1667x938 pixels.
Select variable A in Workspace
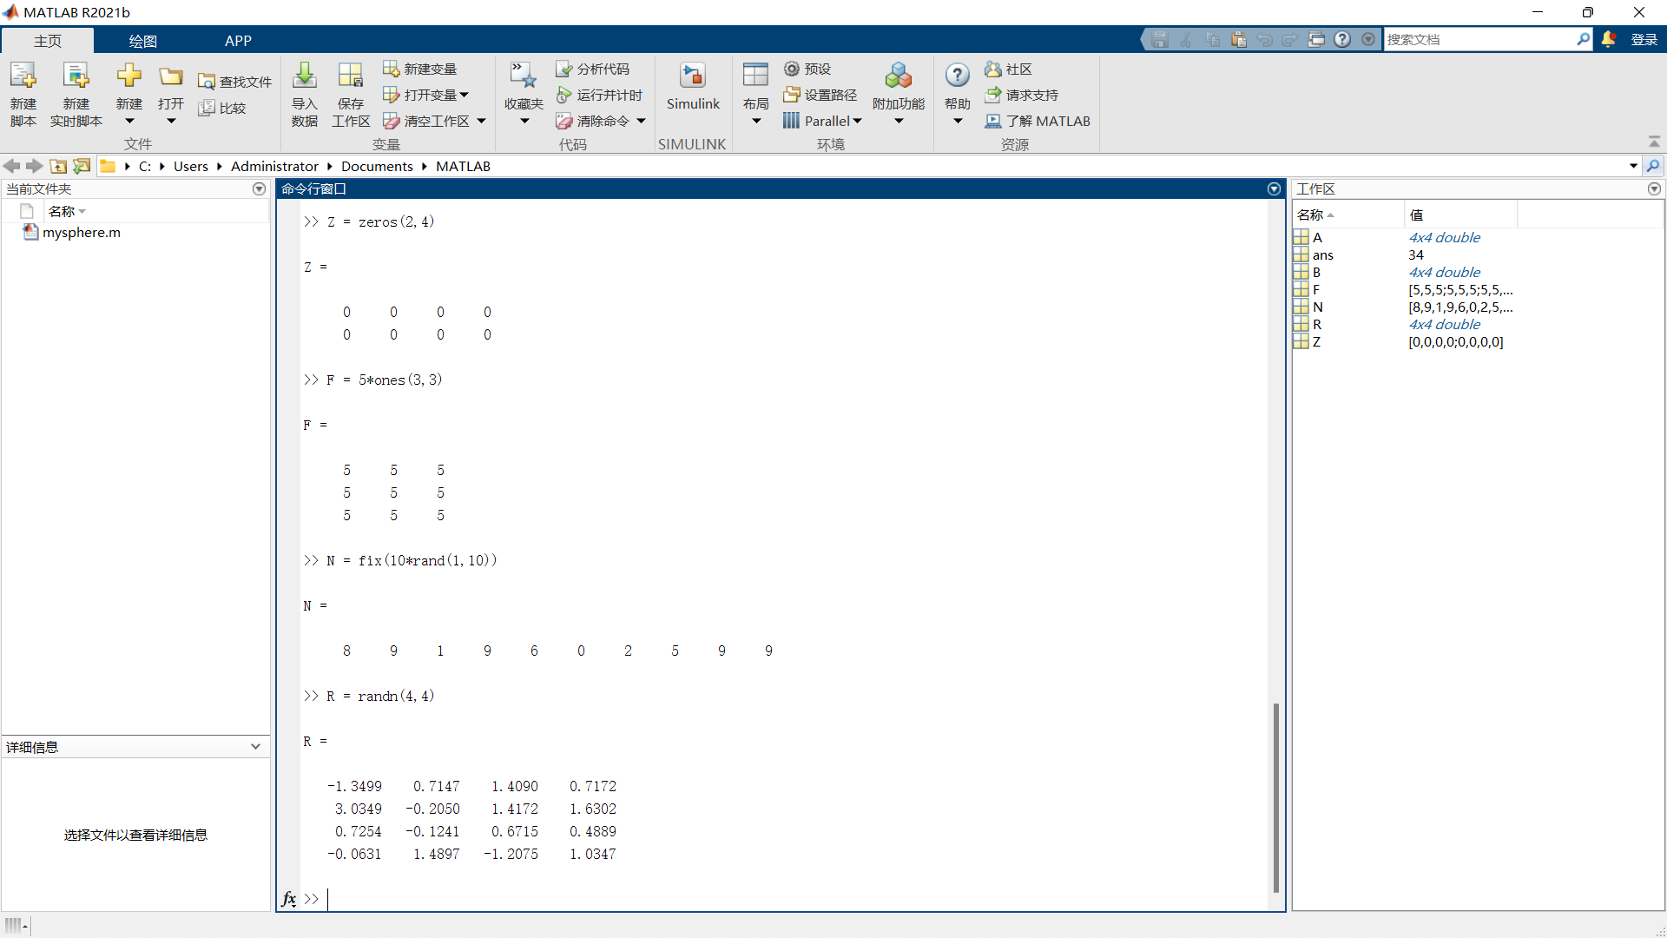1317,237
